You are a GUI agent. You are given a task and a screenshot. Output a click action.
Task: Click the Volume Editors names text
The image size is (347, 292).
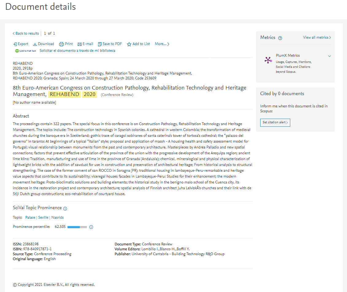166,249
